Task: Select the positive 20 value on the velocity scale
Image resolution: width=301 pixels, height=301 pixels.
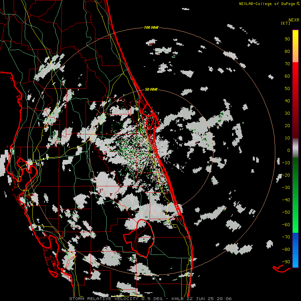Action: [287, 125]
